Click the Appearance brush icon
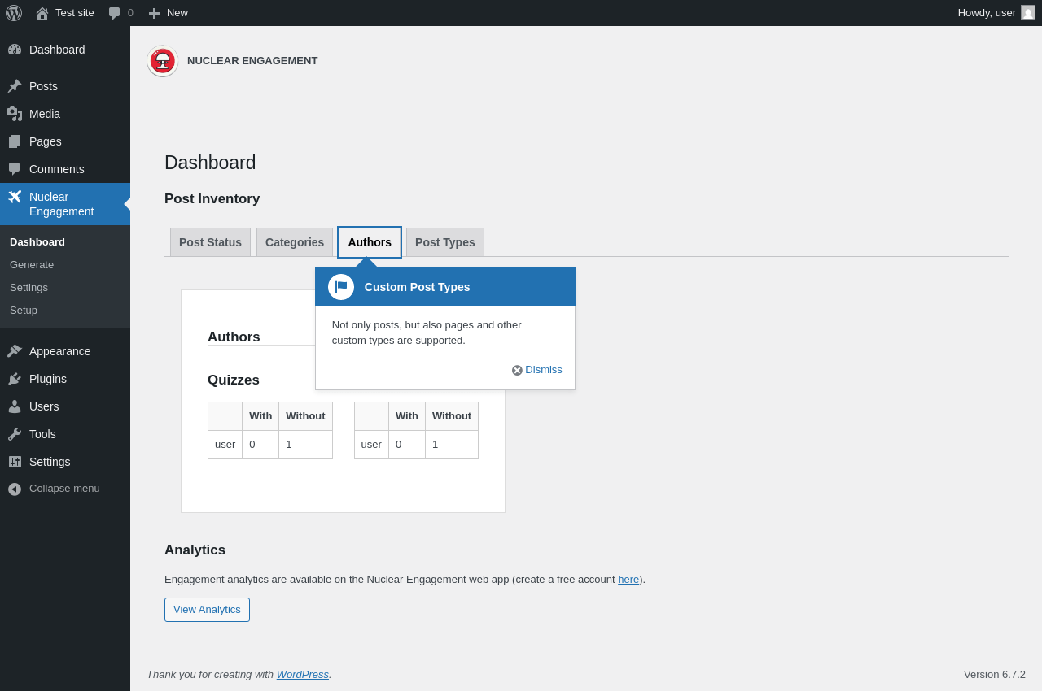Image resolution: width=1042 pixels, height=691 pixels. tap(15, 351)
